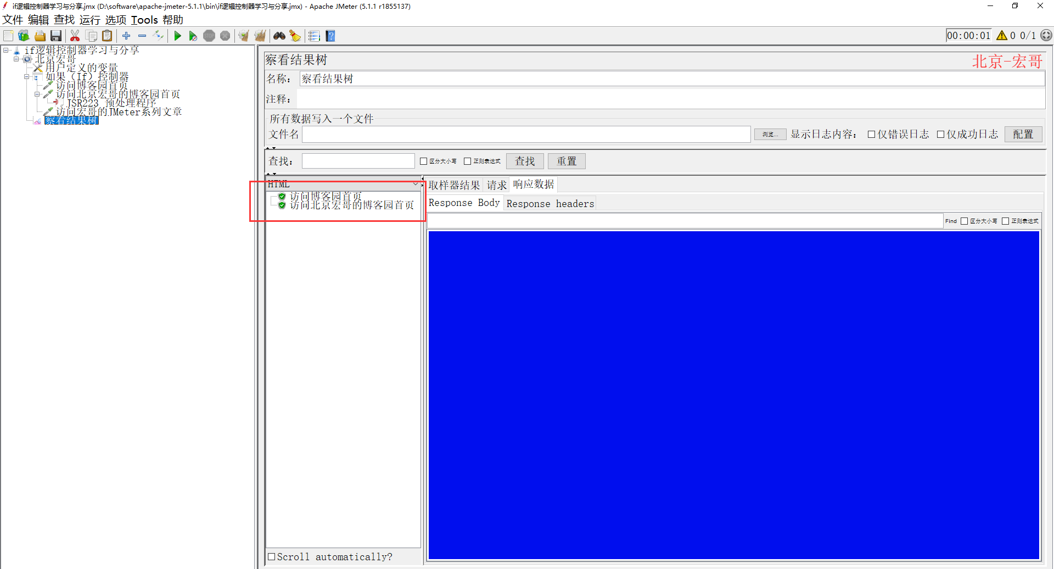The width and height of the screenshot is (1054, 569).
Task: Toggle search 正则表达式 checkbox
Action: click(467, 161)
